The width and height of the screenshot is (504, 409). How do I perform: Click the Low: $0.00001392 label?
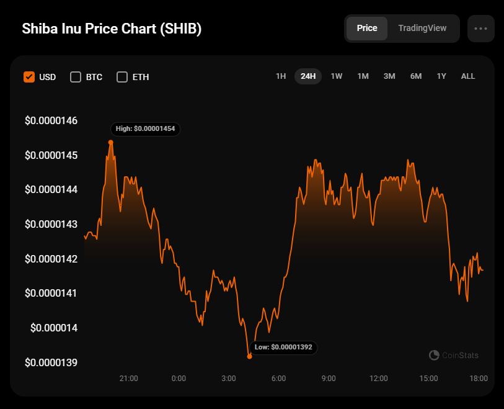(285, 347)
